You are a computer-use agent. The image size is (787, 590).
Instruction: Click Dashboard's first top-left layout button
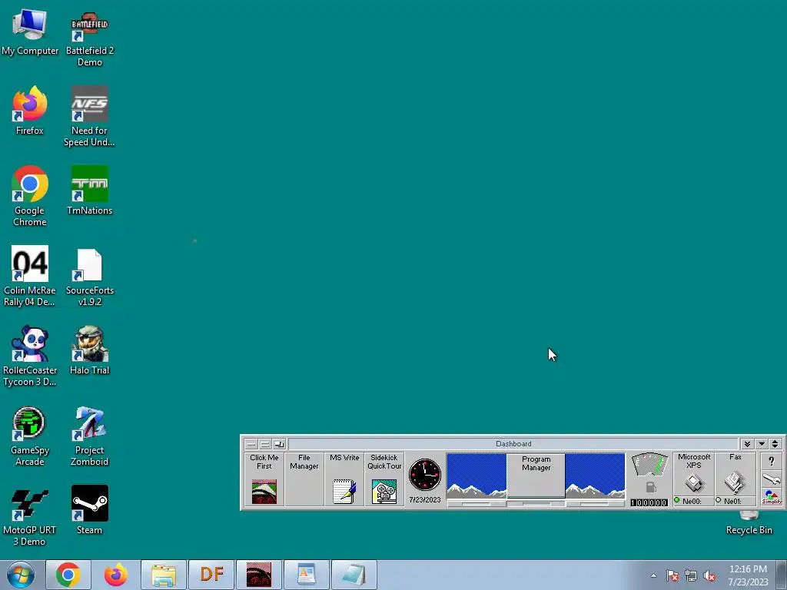coord(251,444)
